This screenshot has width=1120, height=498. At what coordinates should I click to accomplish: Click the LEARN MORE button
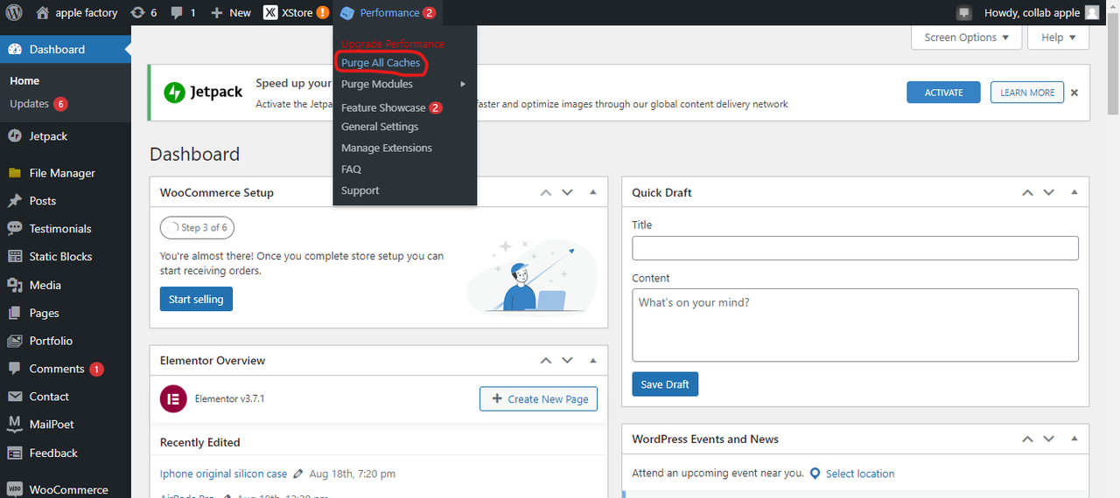1027,93
